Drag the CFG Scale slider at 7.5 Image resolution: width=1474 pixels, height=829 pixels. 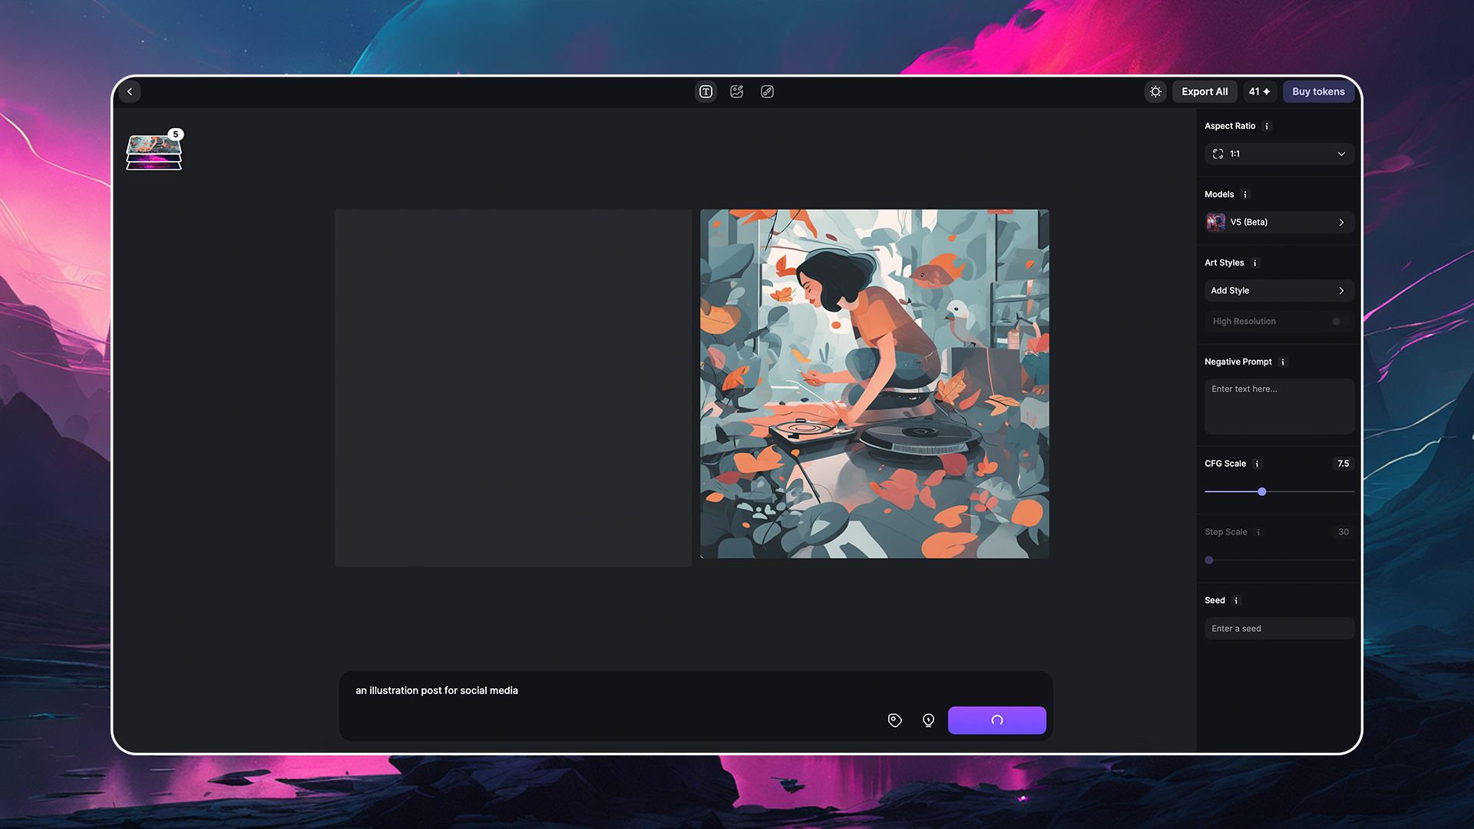point(1262,492)
